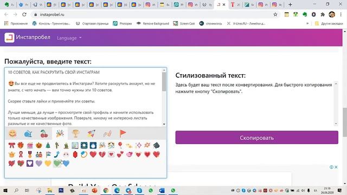Insert the broken heart emoji
Screen dimensions: 347x195
point(102,154)
